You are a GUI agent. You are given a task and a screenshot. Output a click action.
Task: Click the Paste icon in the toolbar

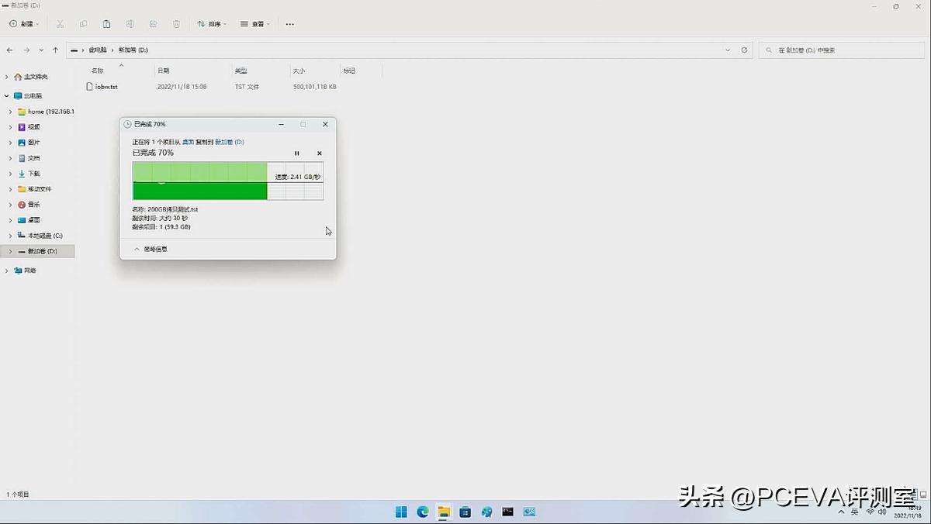tap(106, 24)
